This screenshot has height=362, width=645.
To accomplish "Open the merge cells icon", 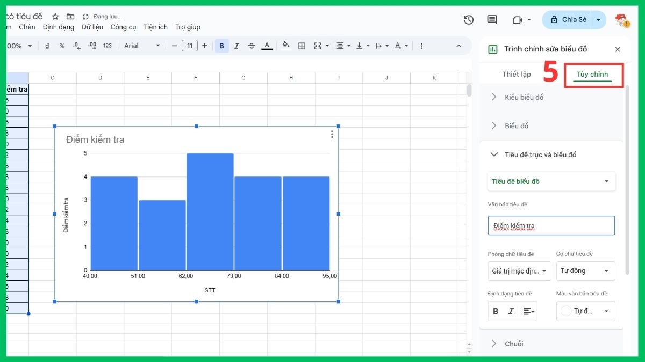I will click(x=317, y=46).
